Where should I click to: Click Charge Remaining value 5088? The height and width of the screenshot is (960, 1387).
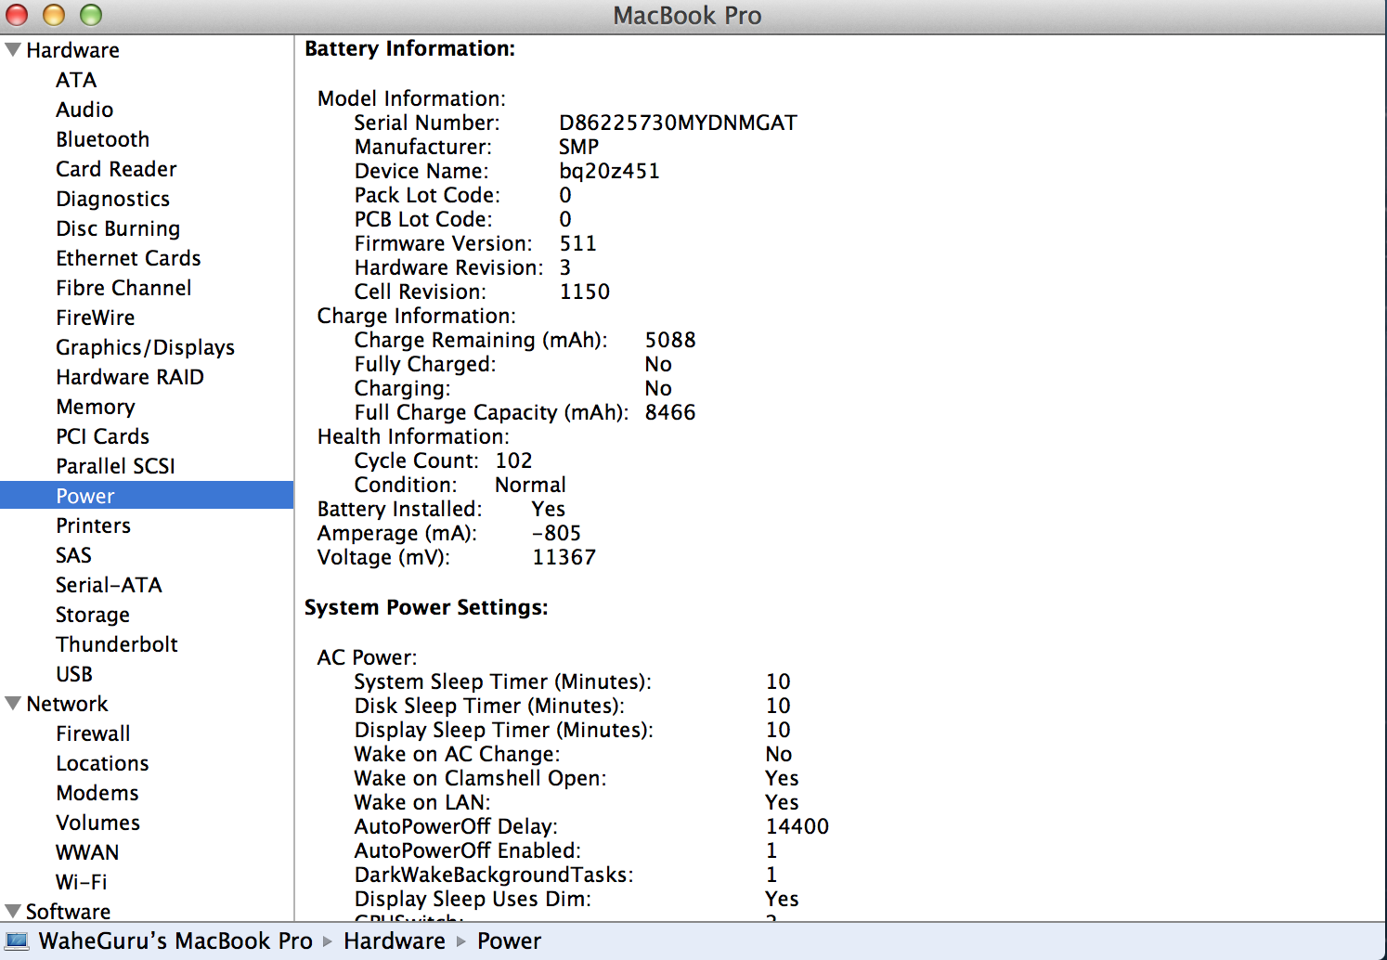tap(670, 340)
